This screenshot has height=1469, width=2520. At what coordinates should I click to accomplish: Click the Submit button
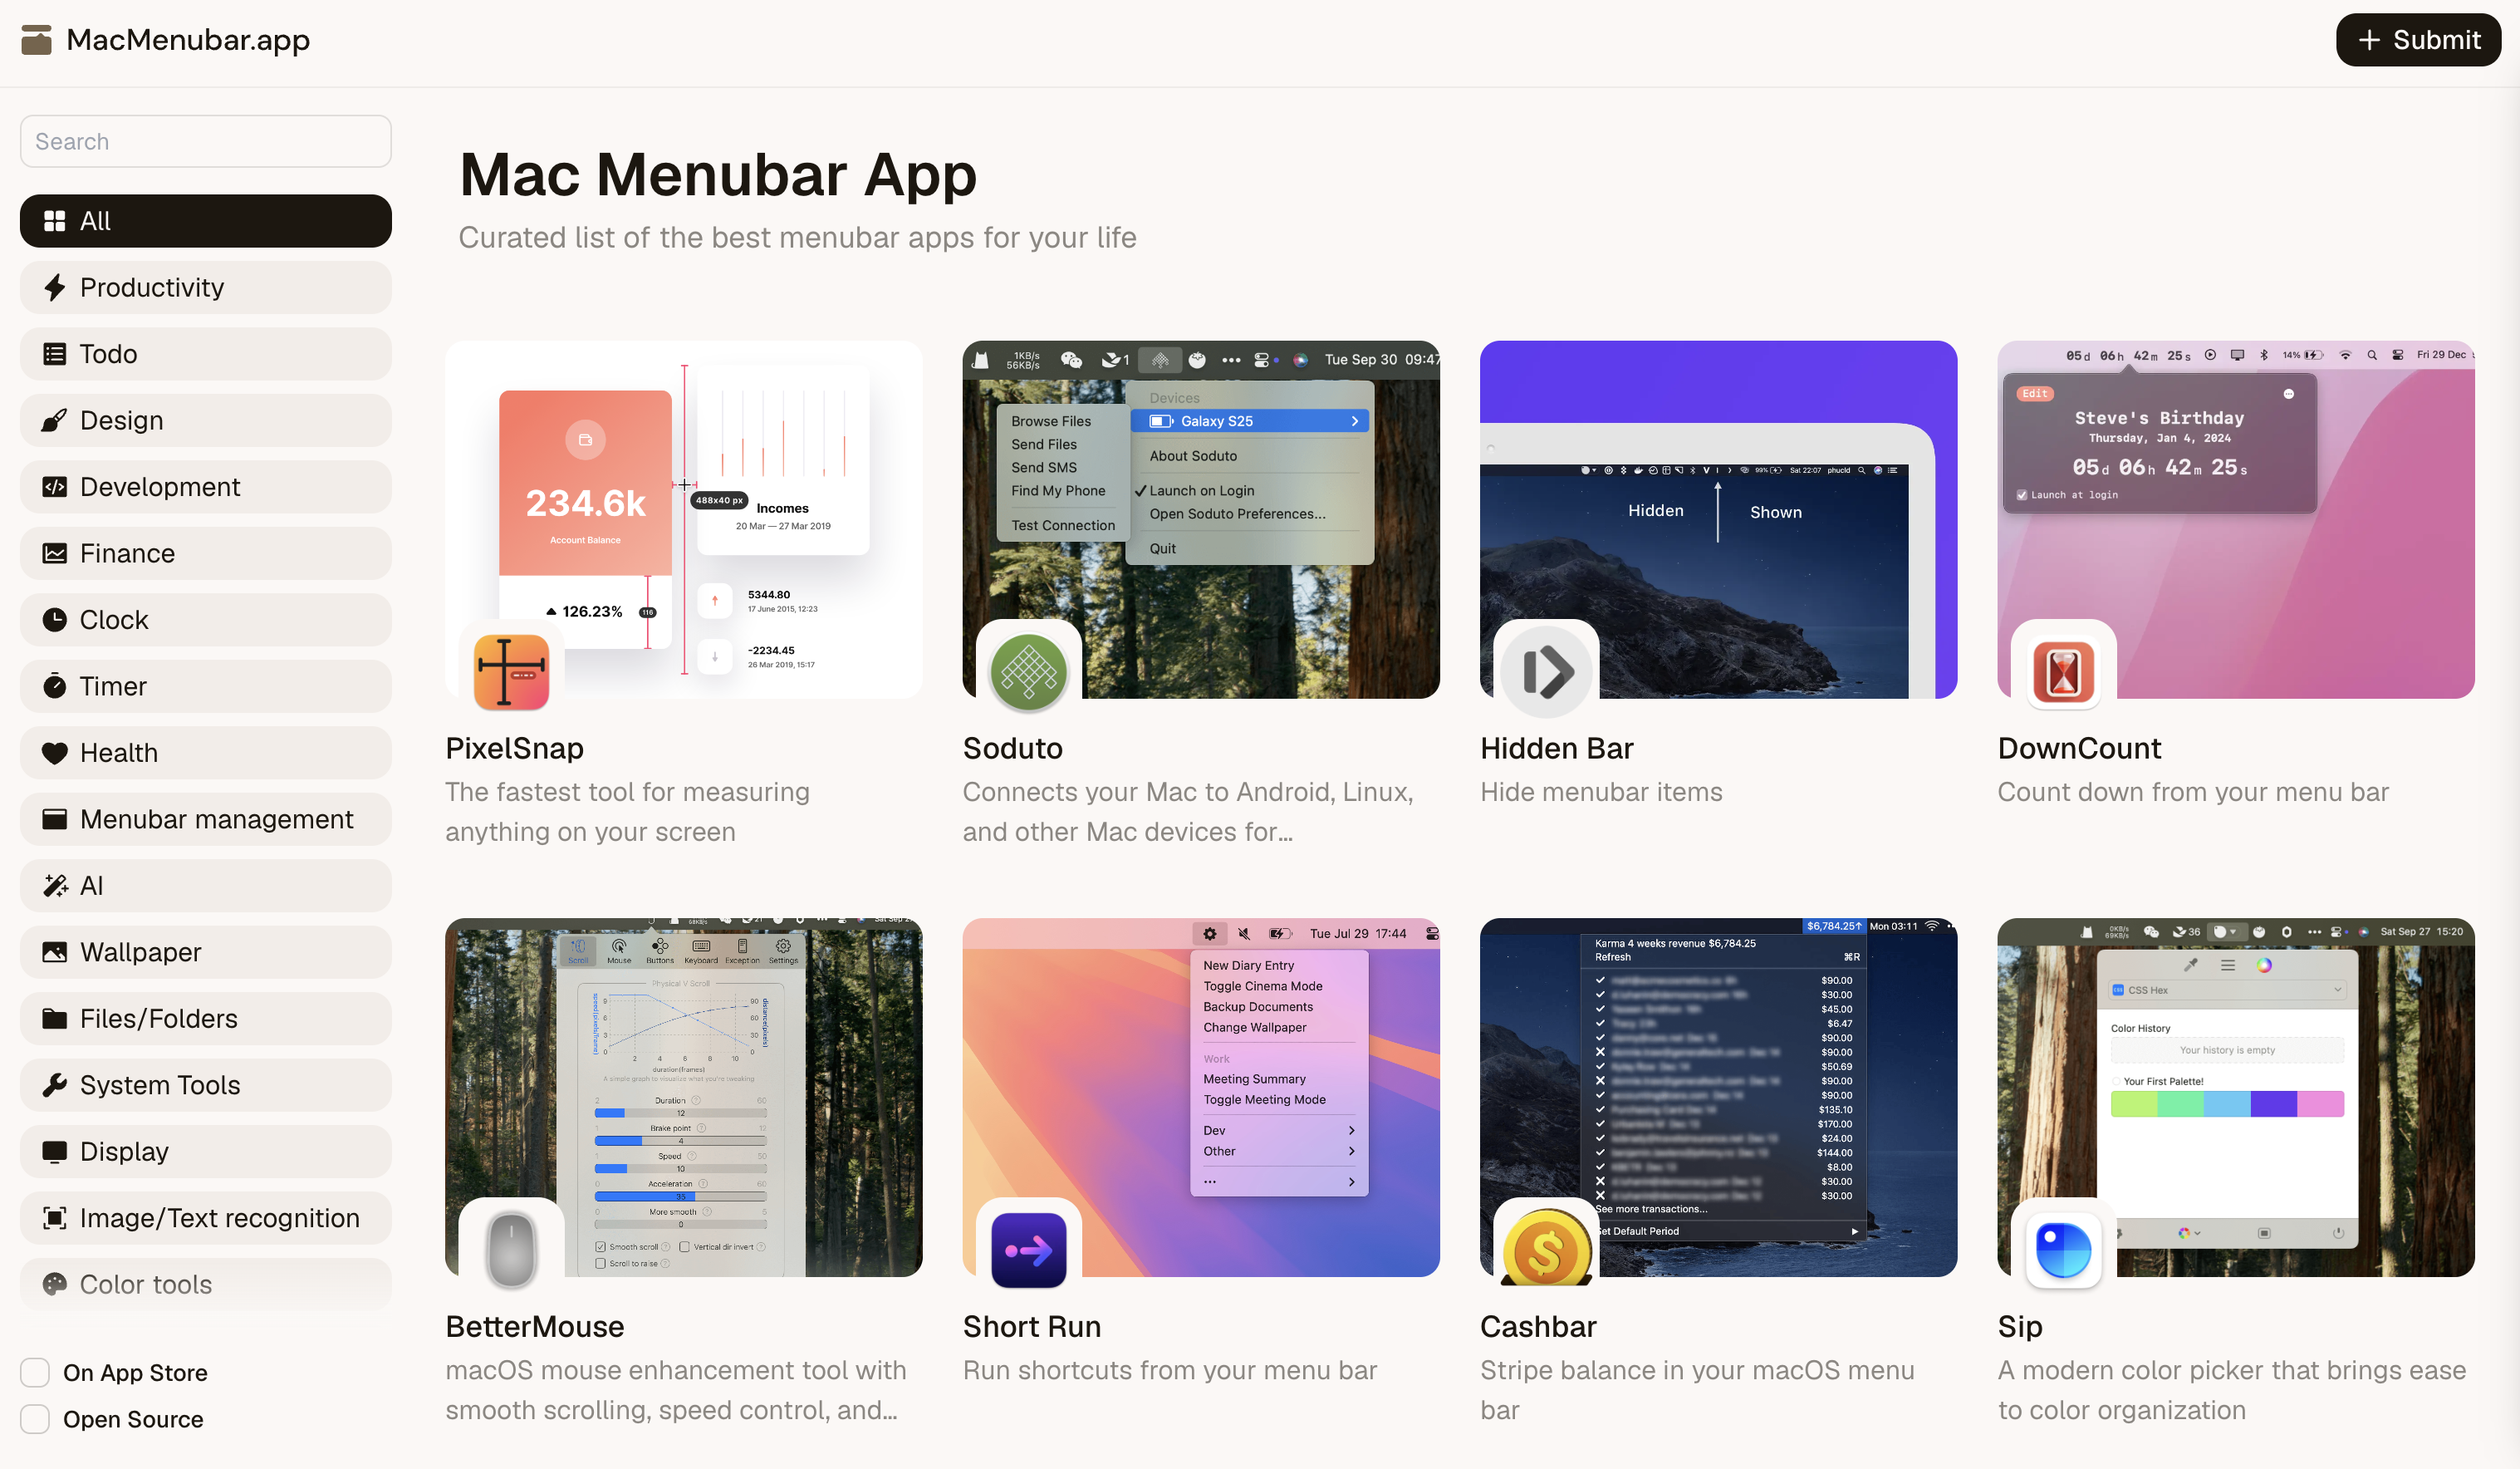(x=2417, y=40)
